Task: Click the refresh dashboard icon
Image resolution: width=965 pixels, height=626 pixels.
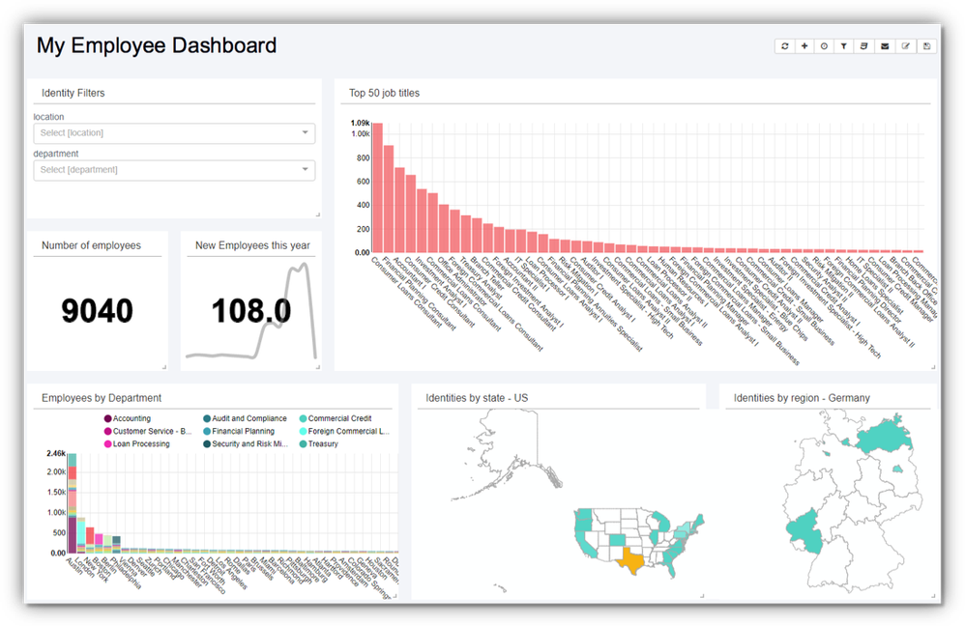Action: tap(785, 46)
